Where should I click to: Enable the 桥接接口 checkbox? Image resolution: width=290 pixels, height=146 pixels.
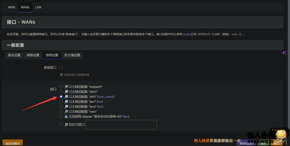(x=61, y=68)
